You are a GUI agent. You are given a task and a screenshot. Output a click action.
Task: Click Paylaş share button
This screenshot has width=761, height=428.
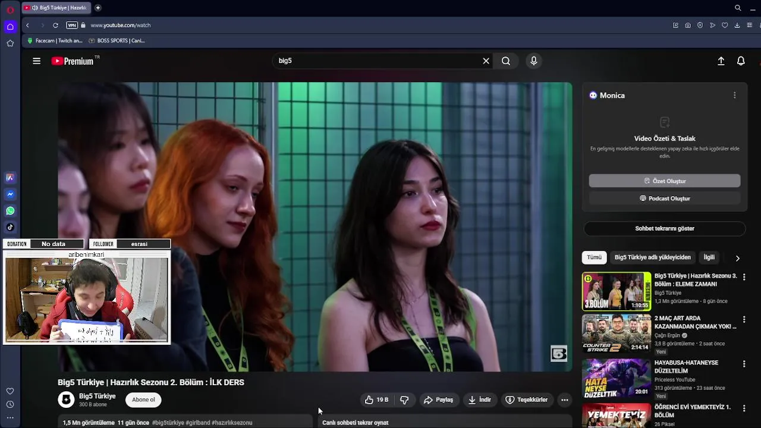(x=438, y=400)
